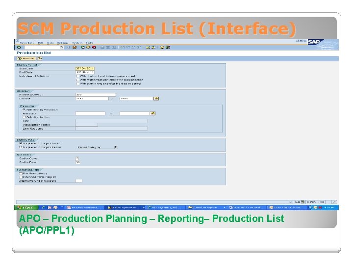
Task: Click the Planning Version input field
Action: [96, 95]
